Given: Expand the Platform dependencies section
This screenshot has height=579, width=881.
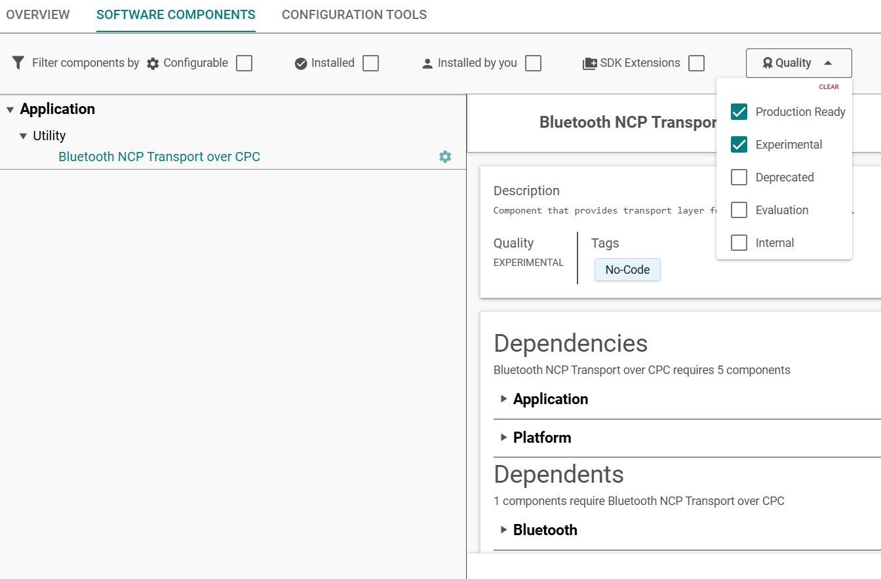Looking at the screenshot, I should point(504,437).
